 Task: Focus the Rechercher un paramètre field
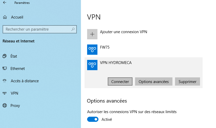point(36,29)
